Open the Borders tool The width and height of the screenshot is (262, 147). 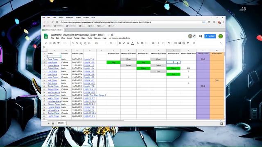[x=142, y=43]
